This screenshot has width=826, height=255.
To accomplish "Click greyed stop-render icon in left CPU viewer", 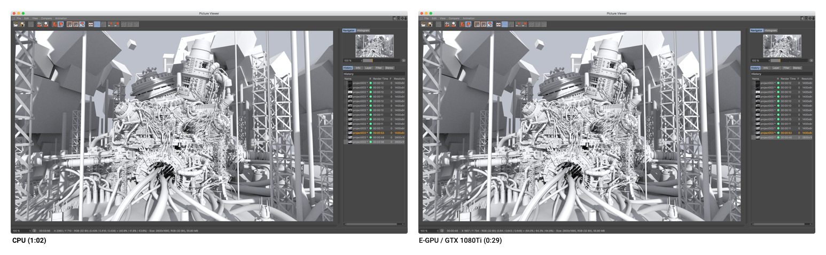I will pyautogui.click(x=31, y=24).
